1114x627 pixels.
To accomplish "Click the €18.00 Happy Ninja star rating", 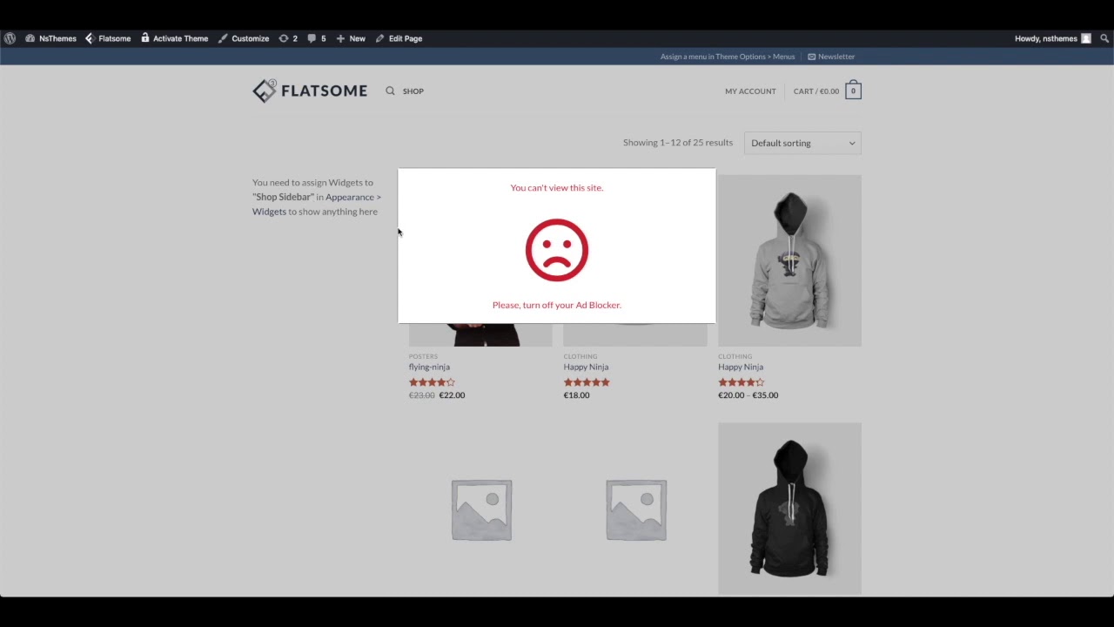I will pos(587,382).
